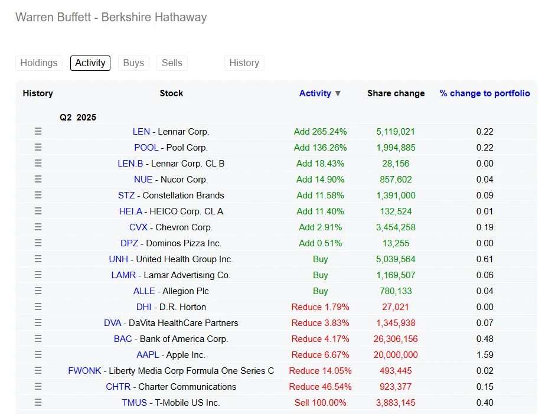Screen dimensions: 542x414
Task: Open history icon for Lamar Advertising row
Action: (x=38, y=275)
